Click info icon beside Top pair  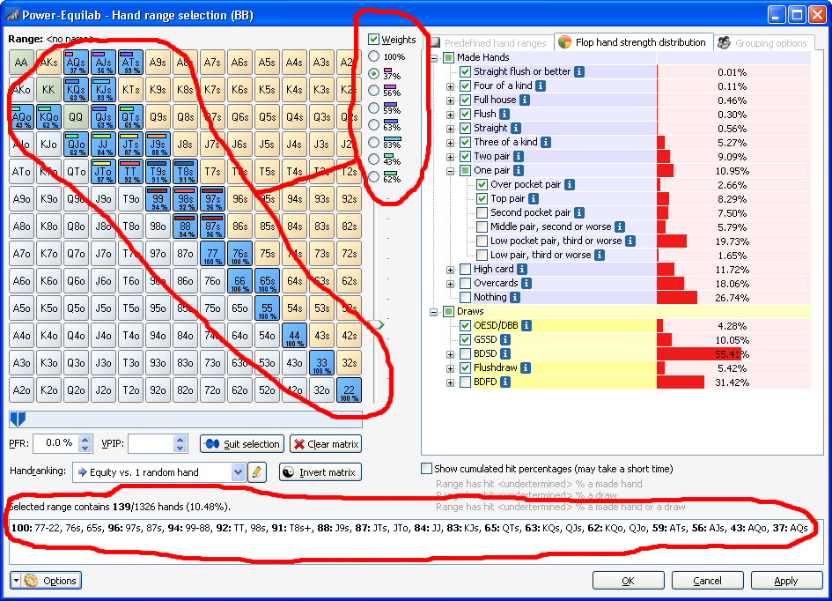[534, 198]
